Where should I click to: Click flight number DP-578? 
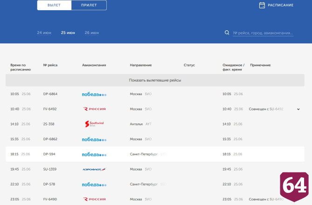49,184
